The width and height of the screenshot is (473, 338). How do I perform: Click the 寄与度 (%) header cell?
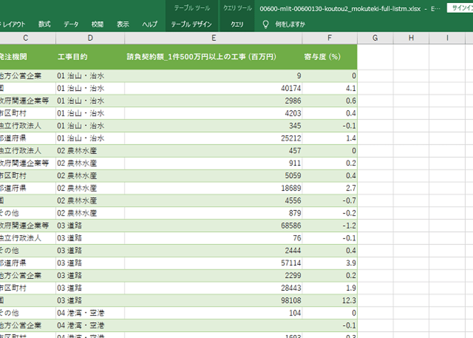click(330, 57)
